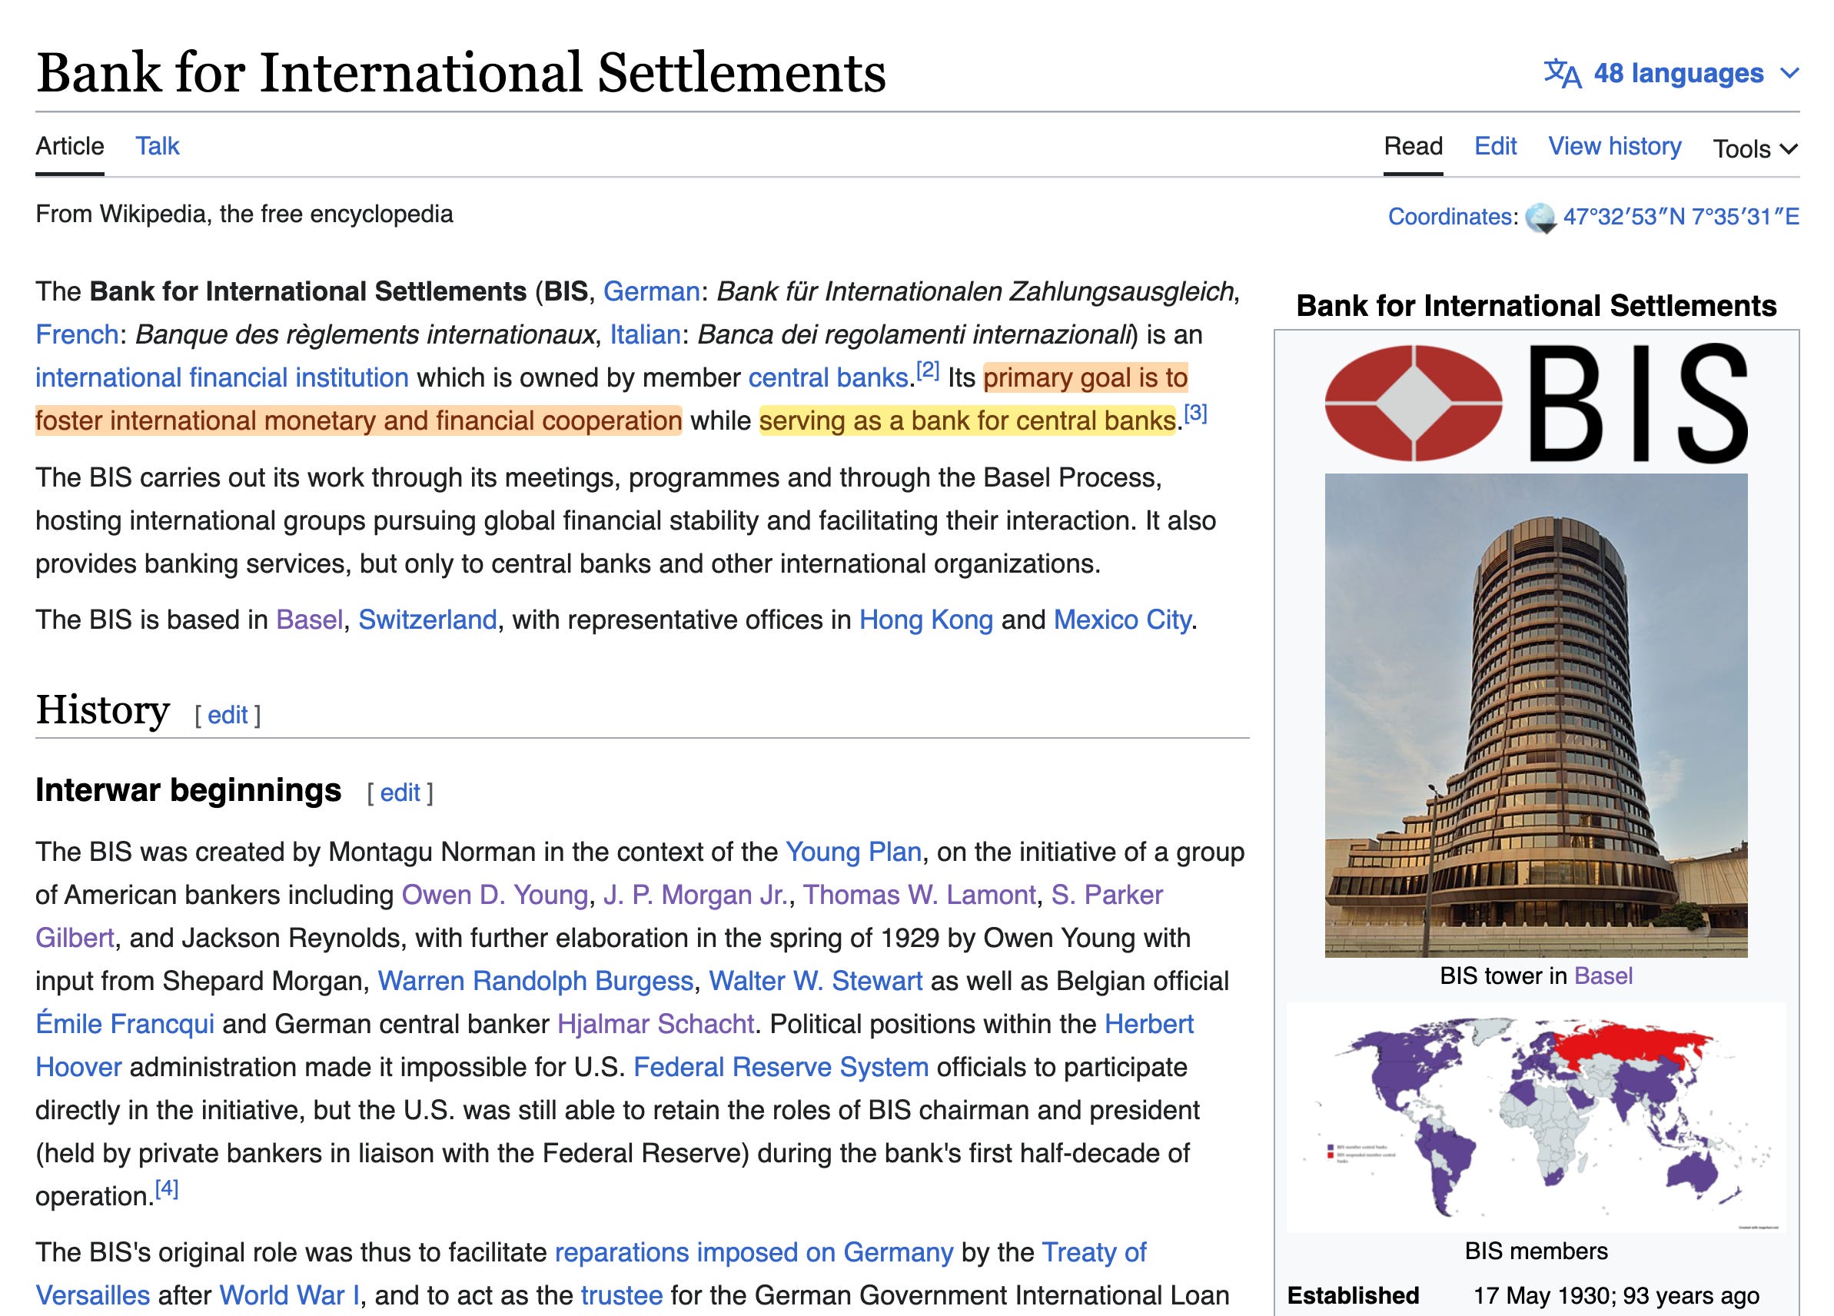This screenshot has height=1316, width=1834.
Task: Select the Read tab
Action: (1413, 146)
